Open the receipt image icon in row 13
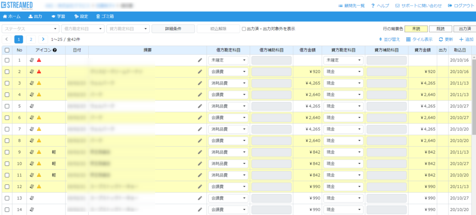This screenshot has height=215, width=476. click(x=32, y=198)
